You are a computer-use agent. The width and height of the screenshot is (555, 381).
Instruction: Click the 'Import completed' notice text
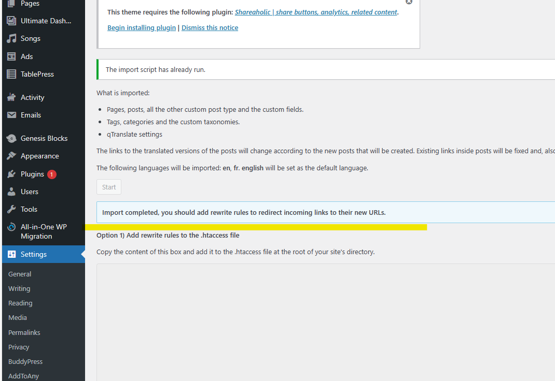click(244, 213)
